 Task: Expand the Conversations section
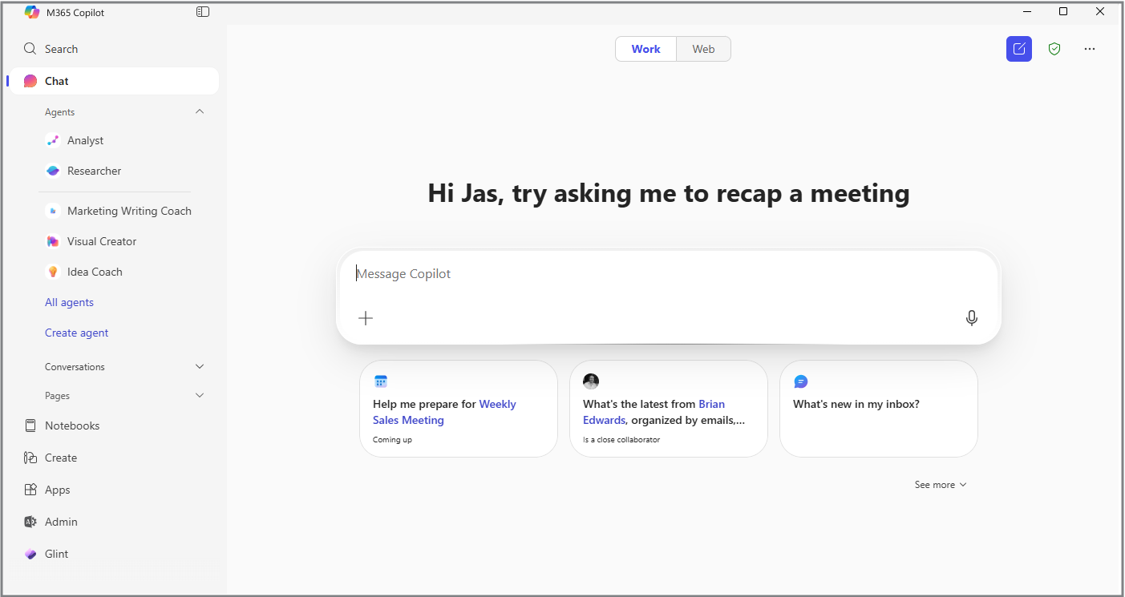coord(200,366)
